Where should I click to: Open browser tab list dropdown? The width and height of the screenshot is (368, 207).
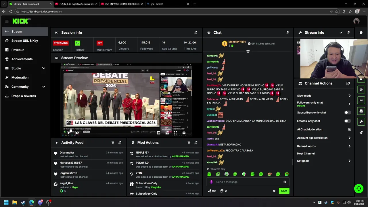[4, 4]
